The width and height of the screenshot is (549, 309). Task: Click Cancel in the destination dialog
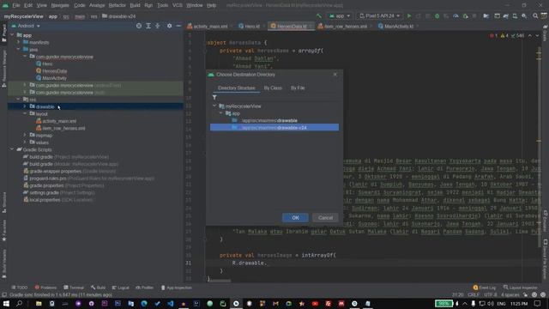pyautogui.click(x=325, y=217)
